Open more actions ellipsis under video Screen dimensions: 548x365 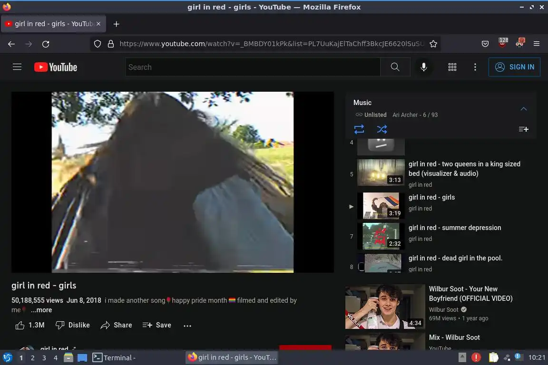click(187, 326)
